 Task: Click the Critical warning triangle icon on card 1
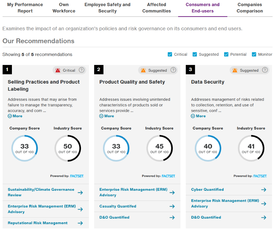point(58,70)
